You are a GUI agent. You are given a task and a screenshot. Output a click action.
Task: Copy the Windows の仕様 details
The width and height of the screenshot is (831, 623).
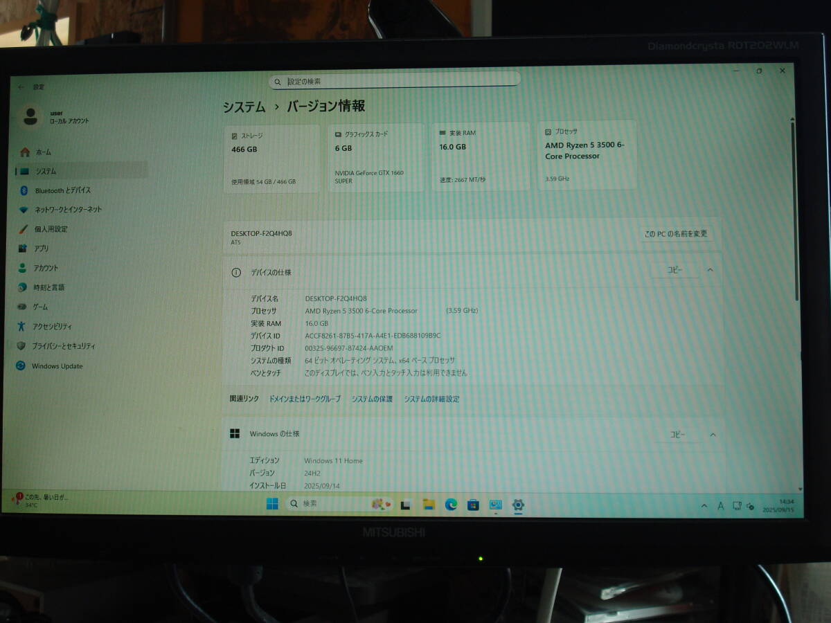[x=677, y=435]
